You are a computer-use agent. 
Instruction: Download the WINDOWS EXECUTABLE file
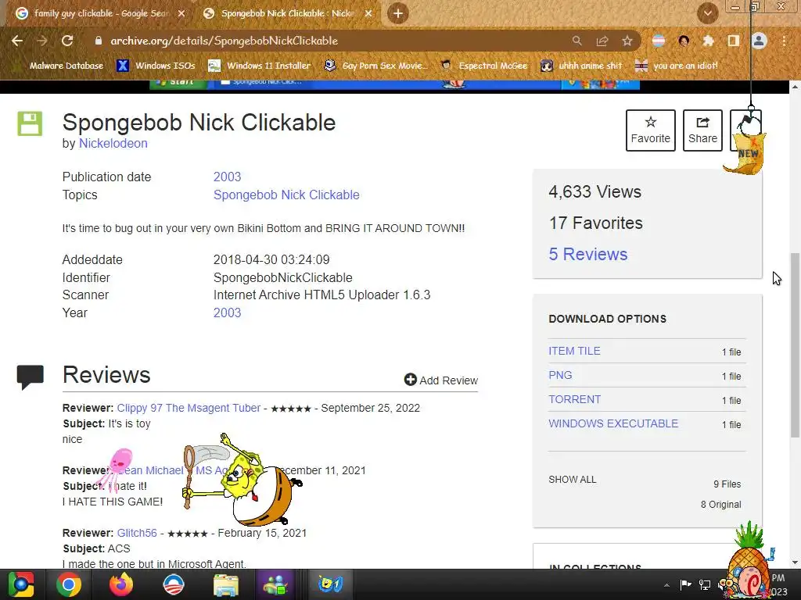613,423
